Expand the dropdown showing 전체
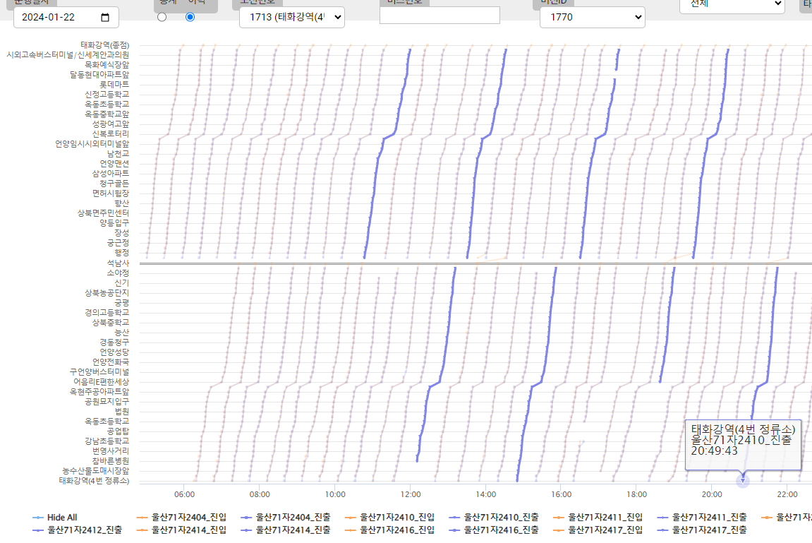Image resolution: width=812 pixels, height=543 pixels. point(732,4)
